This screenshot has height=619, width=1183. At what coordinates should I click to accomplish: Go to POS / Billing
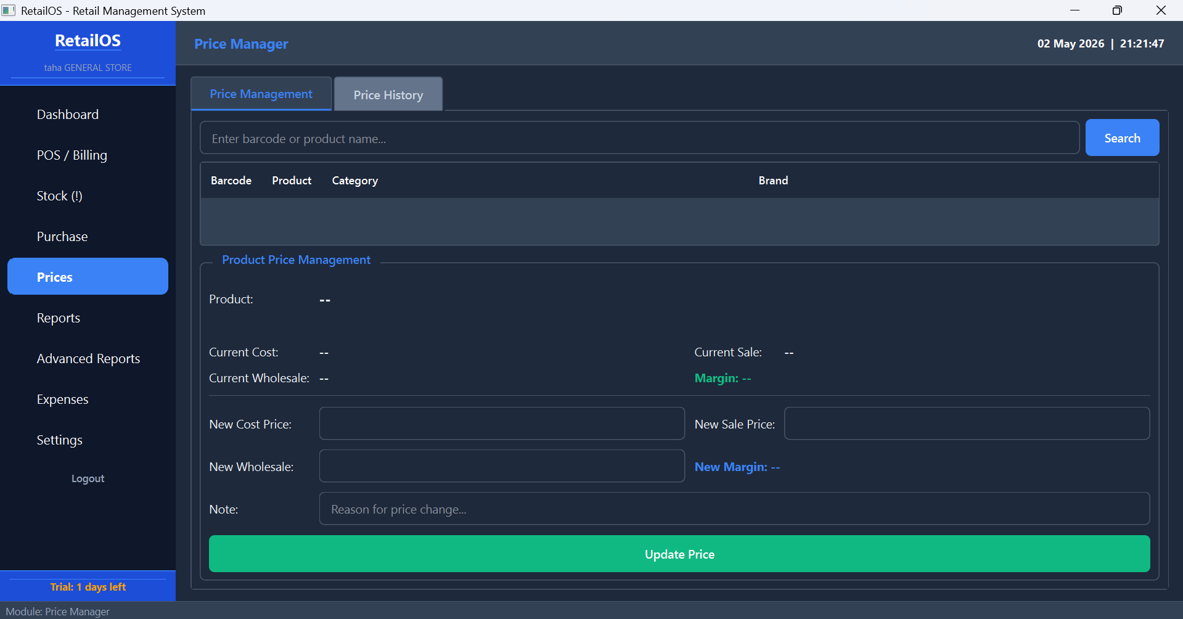coord(88,155)
